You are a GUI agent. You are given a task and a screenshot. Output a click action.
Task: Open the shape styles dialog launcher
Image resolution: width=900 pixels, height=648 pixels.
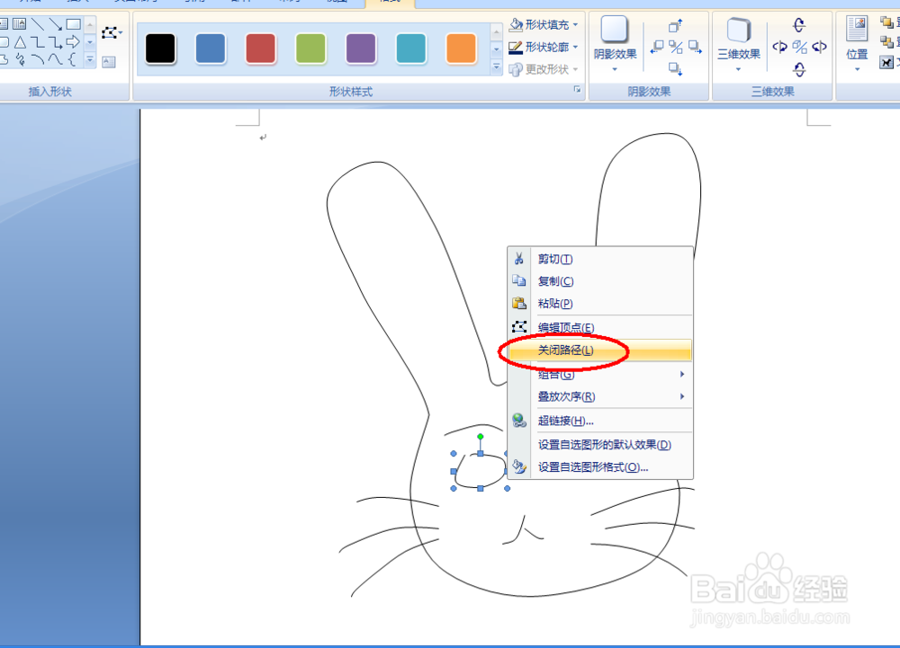578,89
